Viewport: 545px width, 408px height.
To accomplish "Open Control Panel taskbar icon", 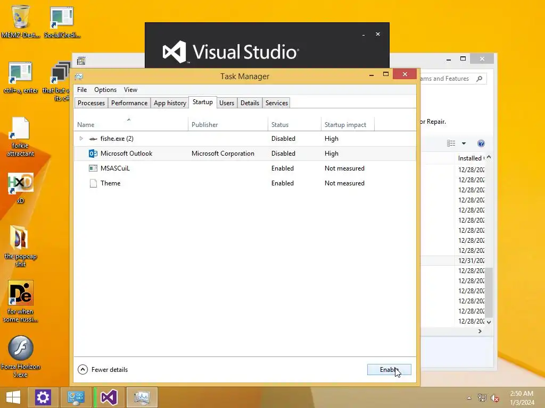I will point(76,397).
